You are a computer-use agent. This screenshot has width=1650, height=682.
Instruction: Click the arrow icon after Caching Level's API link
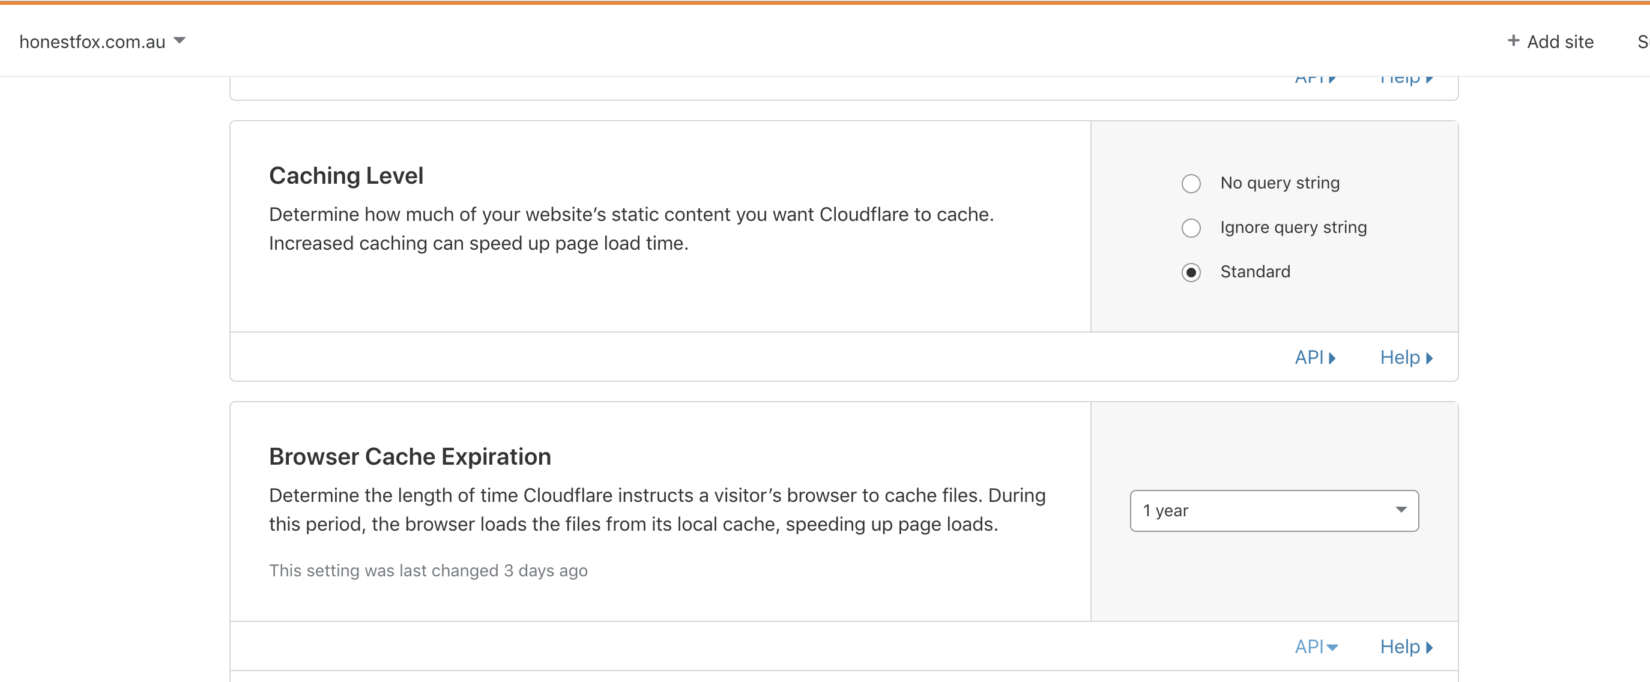(x=1333, y=358)
